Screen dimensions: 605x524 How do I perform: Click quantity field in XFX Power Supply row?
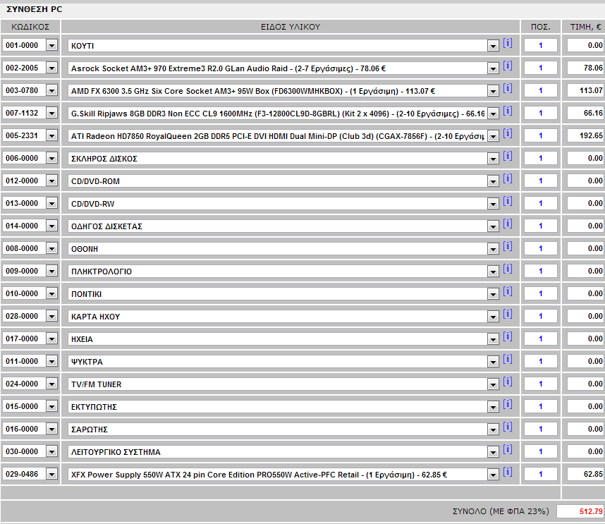[x=541, y=474]
